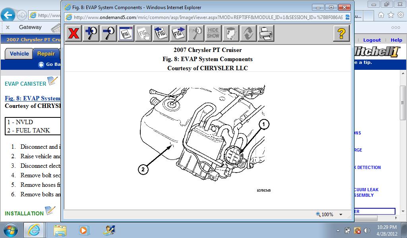
Task: Click the CUUM LEAK SSEMBLY link
Action: [366, 192]
